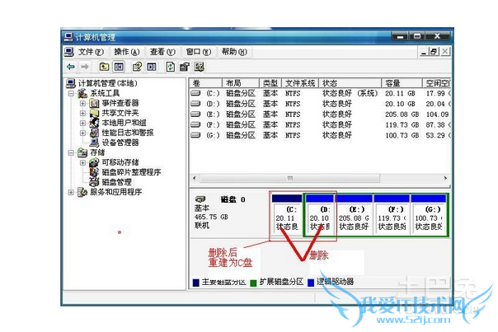Click the 本地用户和组 icon
Image resolution: width=498 pixels, height=332 pixels.
(x=94, y=123)
